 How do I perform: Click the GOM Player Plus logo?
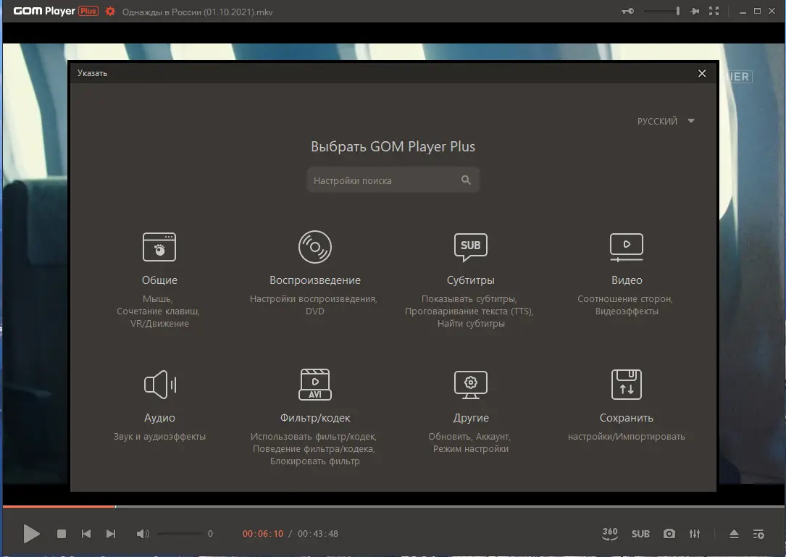point(56,11)
